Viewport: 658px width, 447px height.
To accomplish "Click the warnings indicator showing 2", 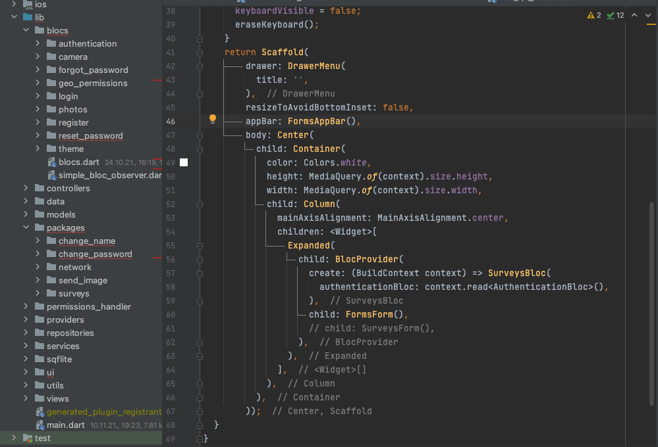I will tap(593, 14).
